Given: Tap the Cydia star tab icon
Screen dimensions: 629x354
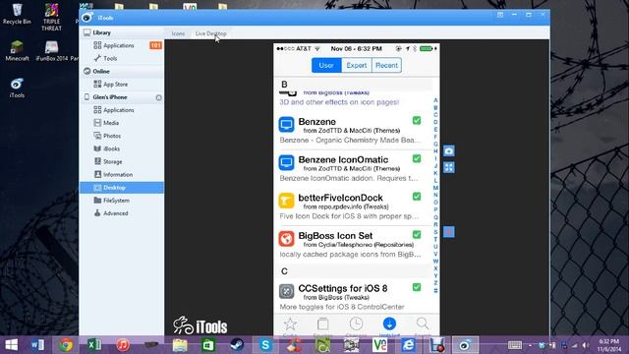Looking at the screenshot, I should 290,324.
